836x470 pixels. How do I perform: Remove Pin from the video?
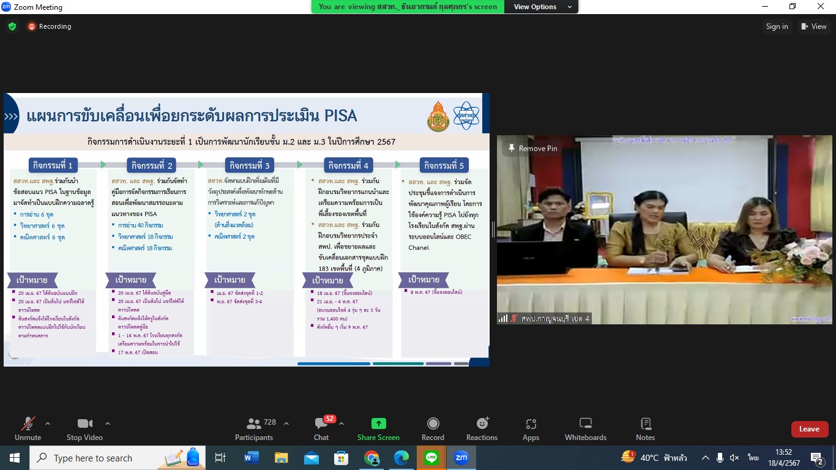point(532,148)
